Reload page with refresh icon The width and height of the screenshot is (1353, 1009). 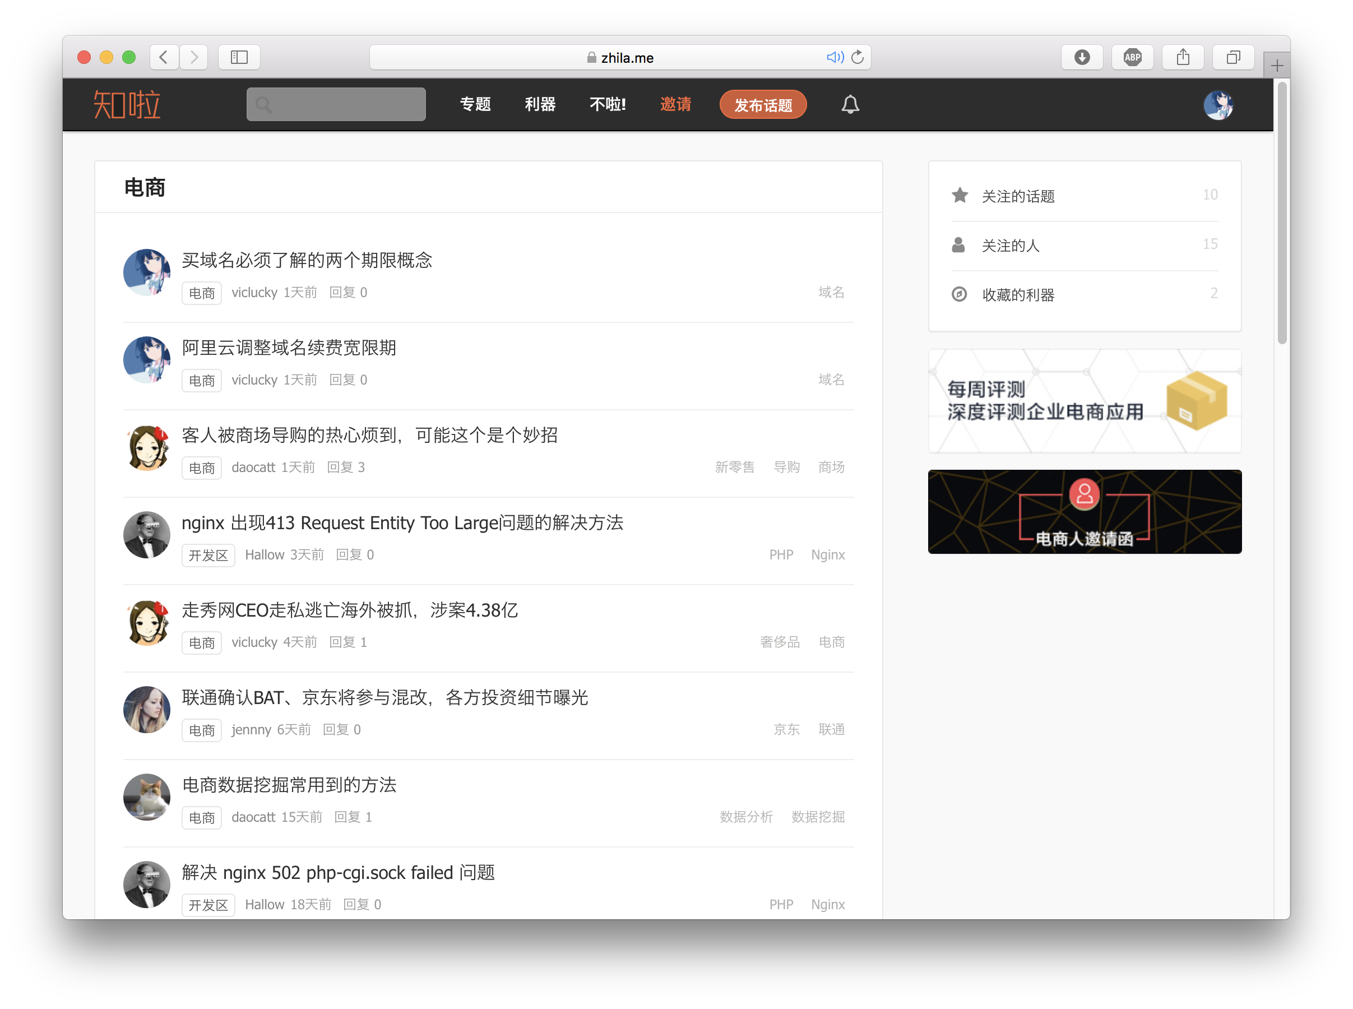coord(858,57)
